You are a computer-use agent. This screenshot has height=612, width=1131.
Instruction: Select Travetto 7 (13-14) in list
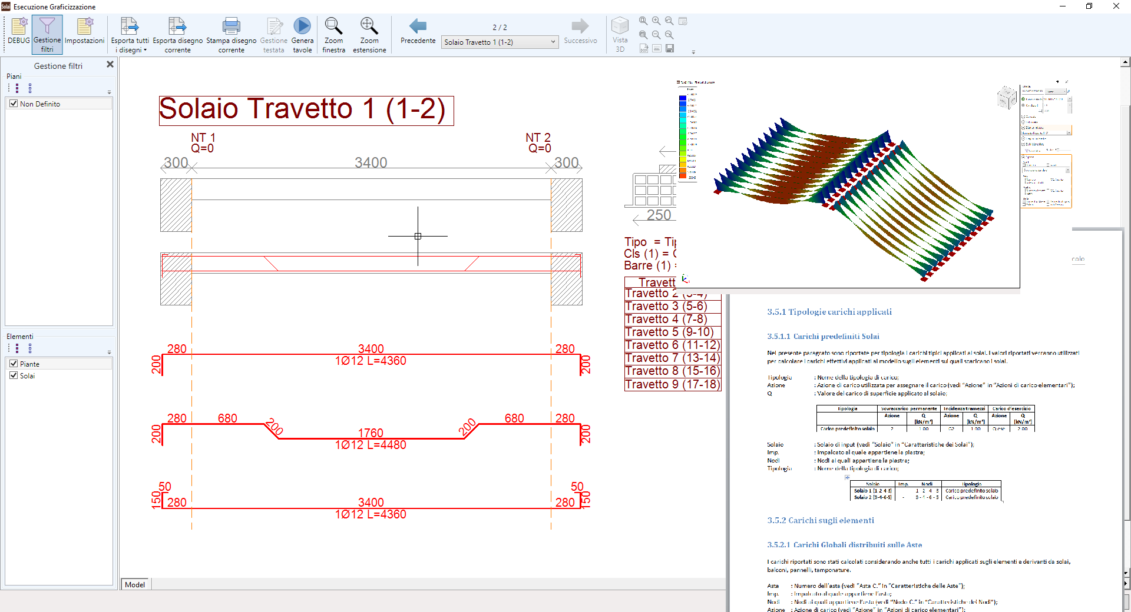pos(672,358)
